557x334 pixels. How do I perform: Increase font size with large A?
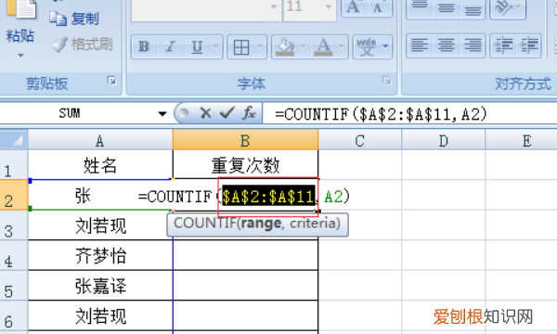pyautogui.click(x=353, y=7)
